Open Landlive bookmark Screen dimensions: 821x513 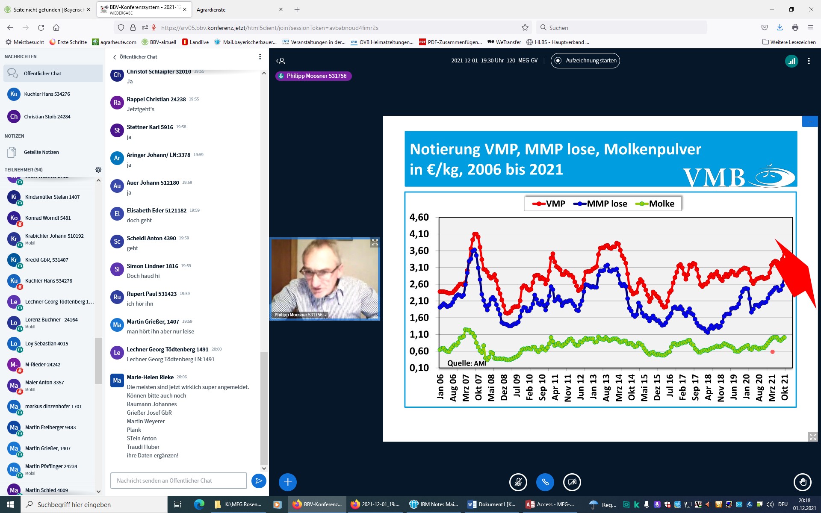[x=195, y=42]
